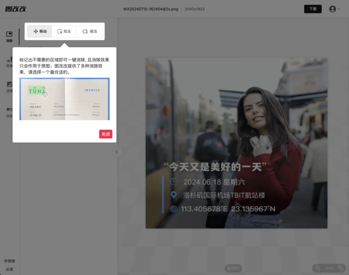Click the 下载 download button
This screenshot has height=275, width=349.
pyautogui.click(x=312, y=9)
